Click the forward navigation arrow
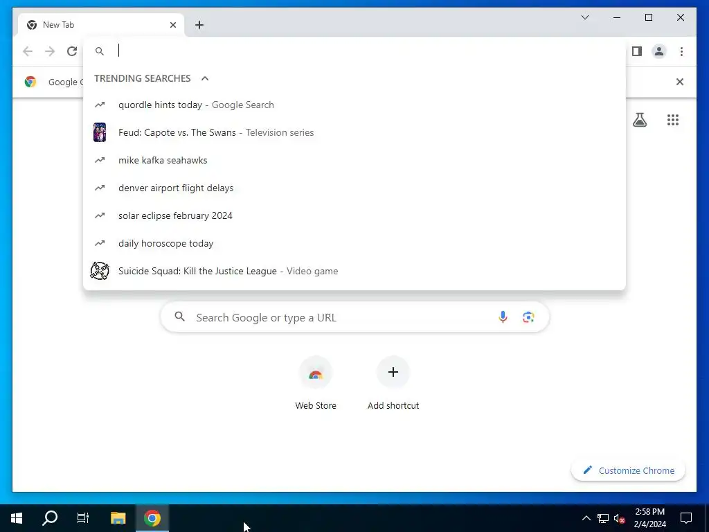 click(50, 51)
